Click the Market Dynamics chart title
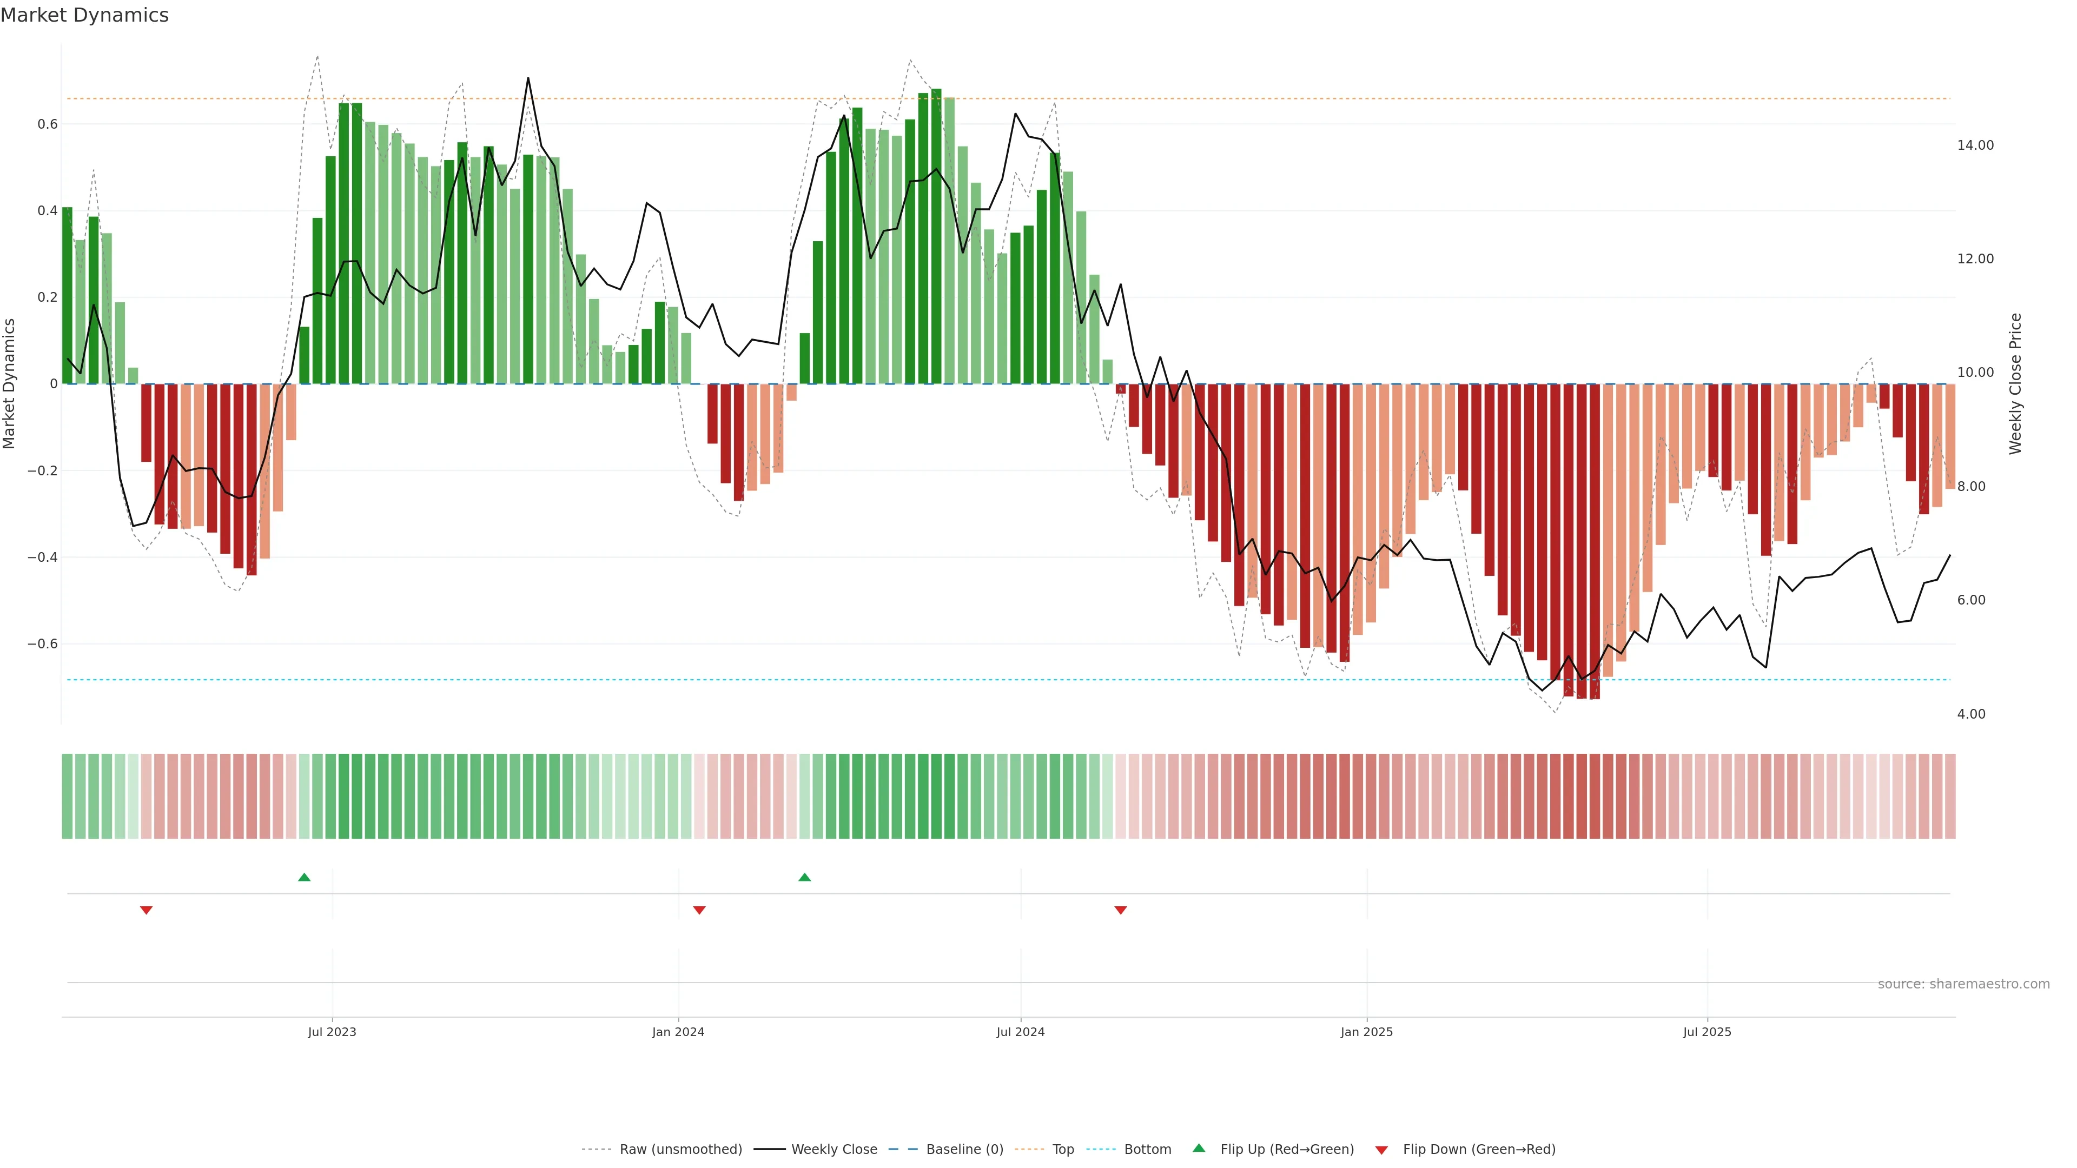Image resolution: width=2077 pixels, height=1168 pixels. [x=85, y=15]
